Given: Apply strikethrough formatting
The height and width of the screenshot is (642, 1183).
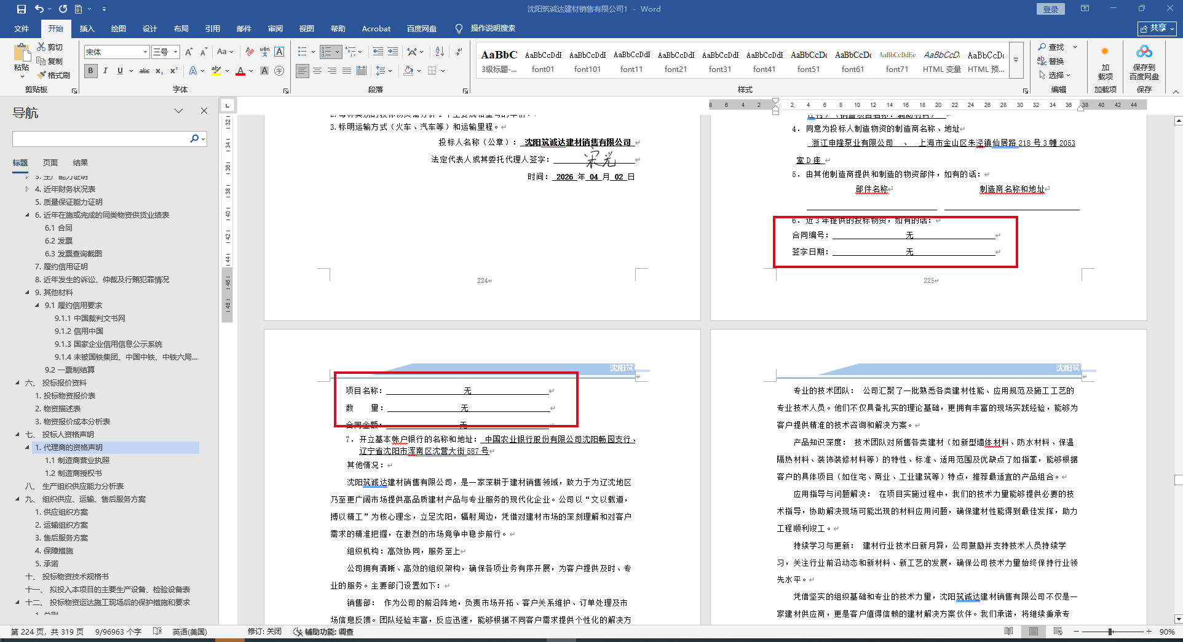Looking at the screenshot, I should [x=144, y=71].
